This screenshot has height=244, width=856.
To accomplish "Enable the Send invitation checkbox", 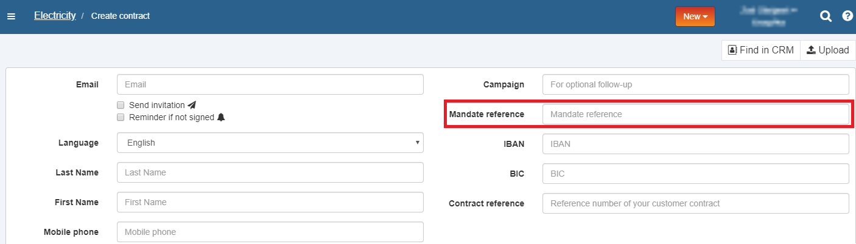I will [121, 105].
